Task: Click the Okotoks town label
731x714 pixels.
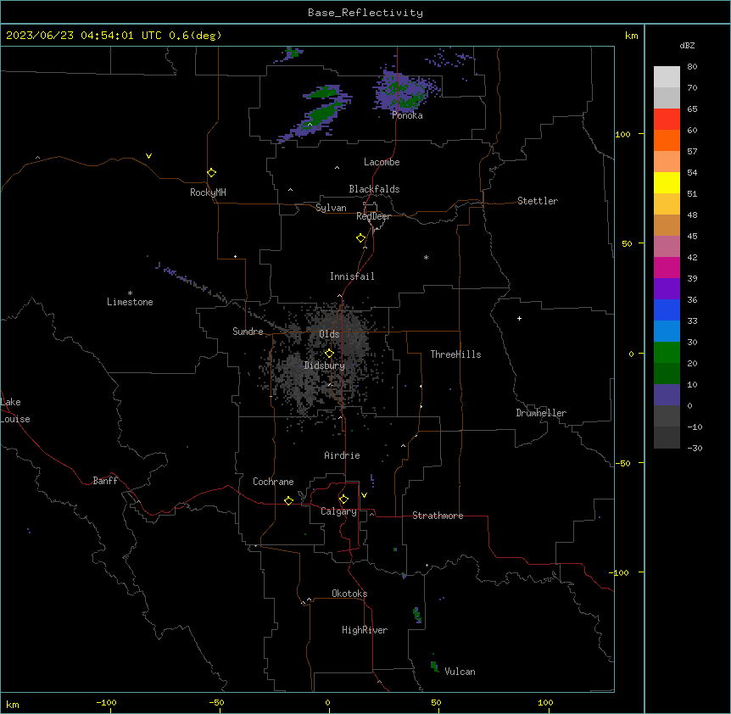Action: coord(349,594)
